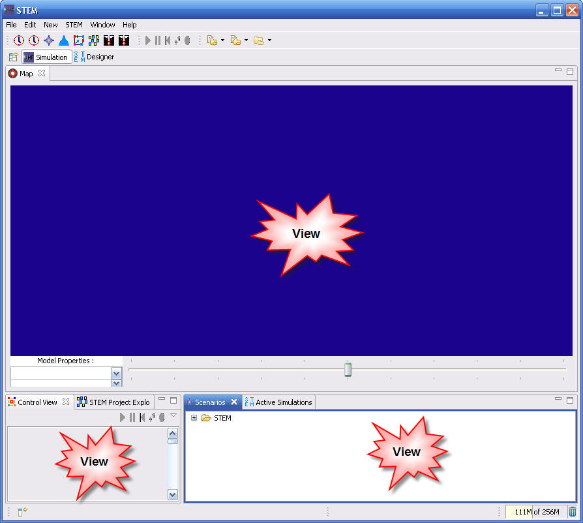Click the square graph icon with corner nodes
Screen dimensions: 583x523
pos(79,40)
